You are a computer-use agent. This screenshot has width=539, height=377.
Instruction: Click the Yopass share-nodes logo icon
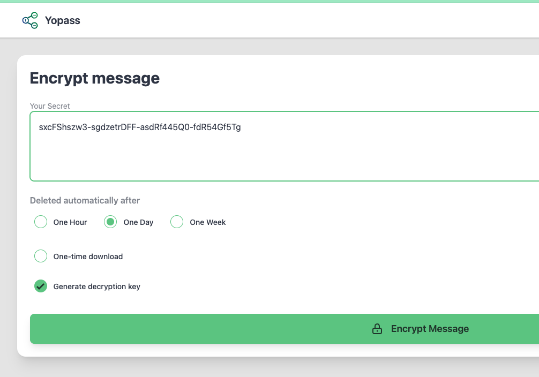(x=30, y=20)
